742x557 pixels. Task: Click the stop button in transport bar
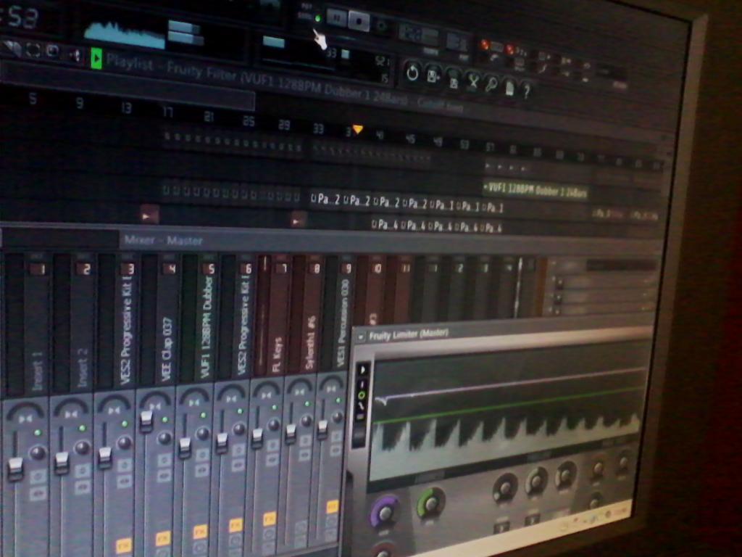click(x=359, y=21)
